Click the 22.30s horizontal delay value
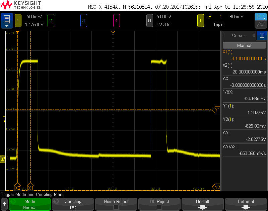Image resolution: width=268 pixels, height=211 pixels. coord(164,24)
